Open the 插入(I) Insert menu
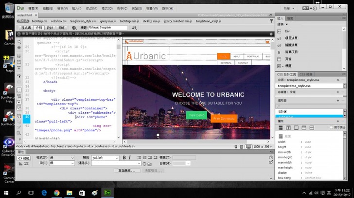Image resolution: width=354 pixels, height=198 pixels. coord(76,8)
